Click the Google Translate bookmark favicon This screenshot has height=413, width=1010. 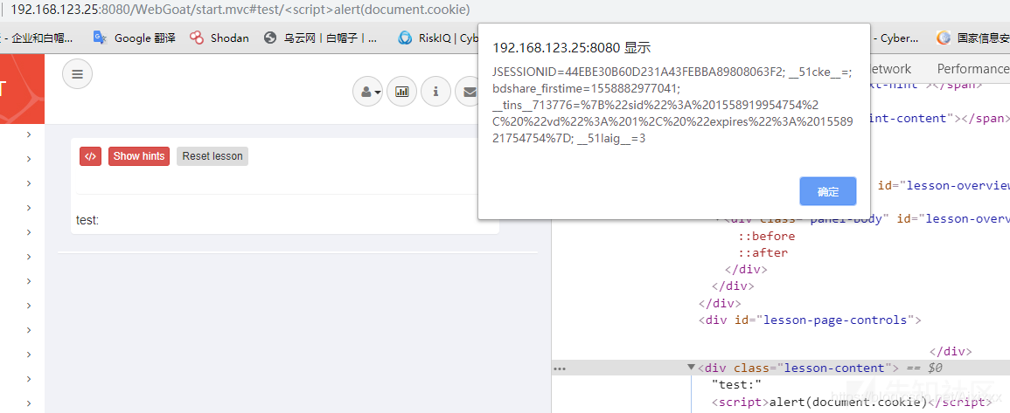99,38
